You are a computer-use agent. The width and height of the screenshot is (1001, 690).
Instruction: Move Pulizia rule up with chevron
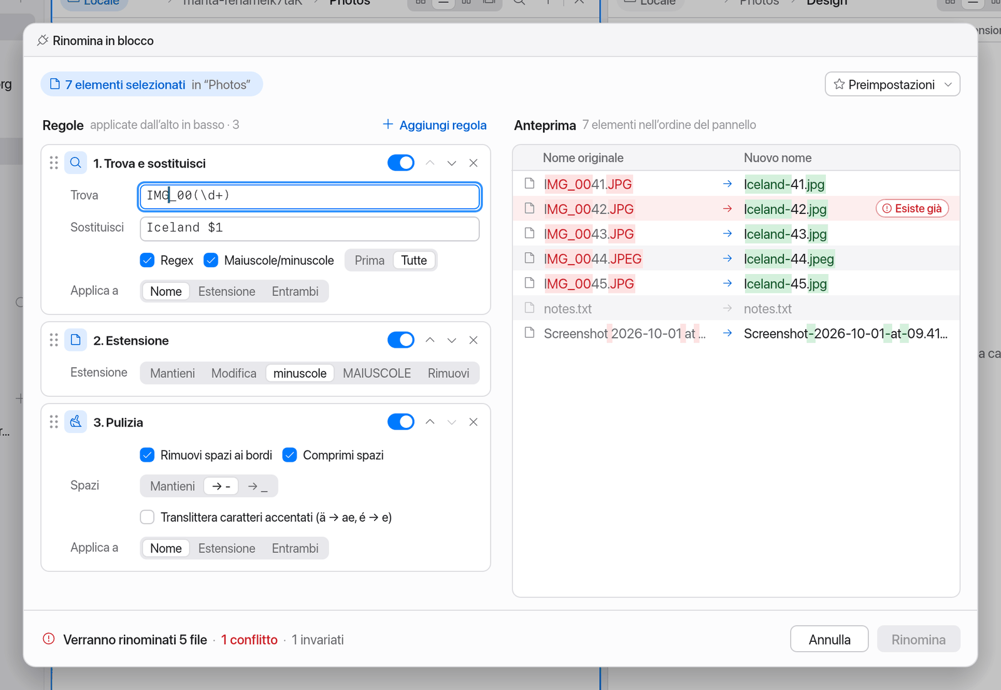tap(430, 422)
